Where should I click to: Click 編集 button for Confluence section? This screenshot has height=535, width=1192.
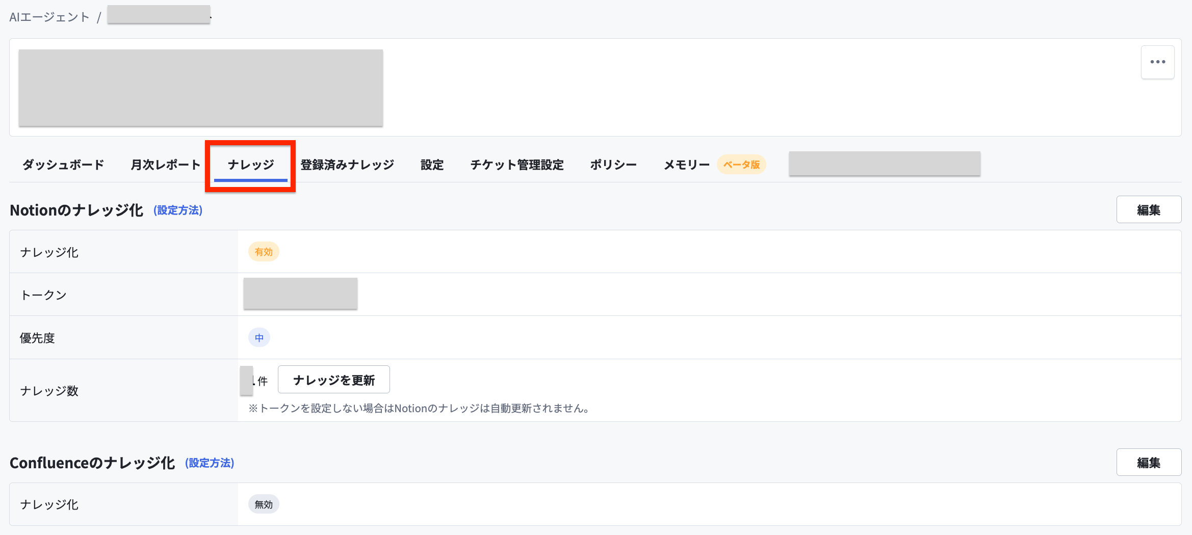(x=1149, y=462)
